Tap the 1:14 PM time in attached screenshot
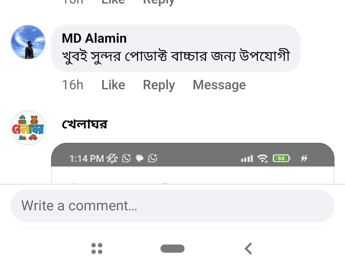The height and width of the screenshot is (269, 345). click(x=87, y=158)
